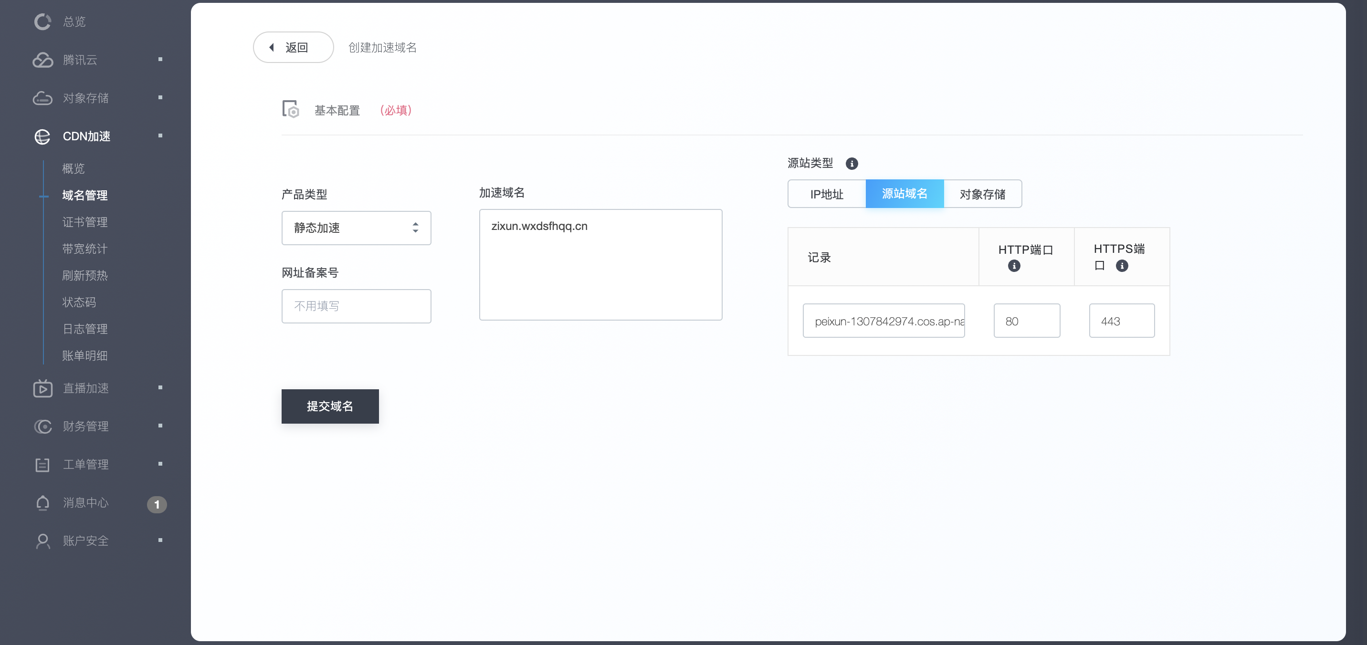The image size is (1367, 645).
Task: Click the HTTP port field showing 80
Action: [x=1026, y=321]
